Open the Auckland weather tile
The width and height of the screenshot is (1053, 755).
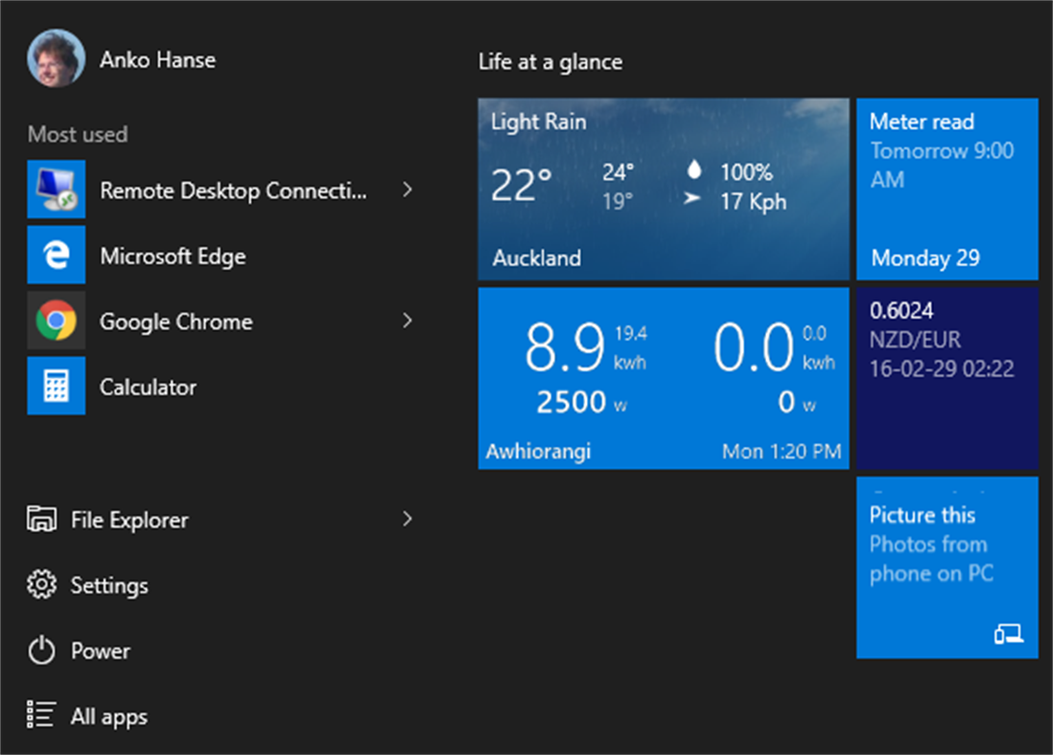663,189
